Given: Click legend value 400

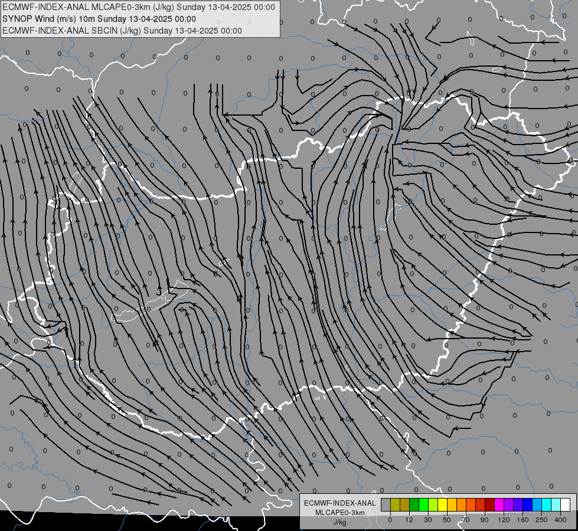Looking at the screenshot, I should (x=560, y=520).
